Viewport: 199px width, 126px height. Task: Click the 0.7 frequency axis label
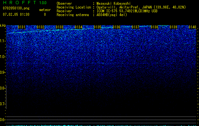point(3,104)
